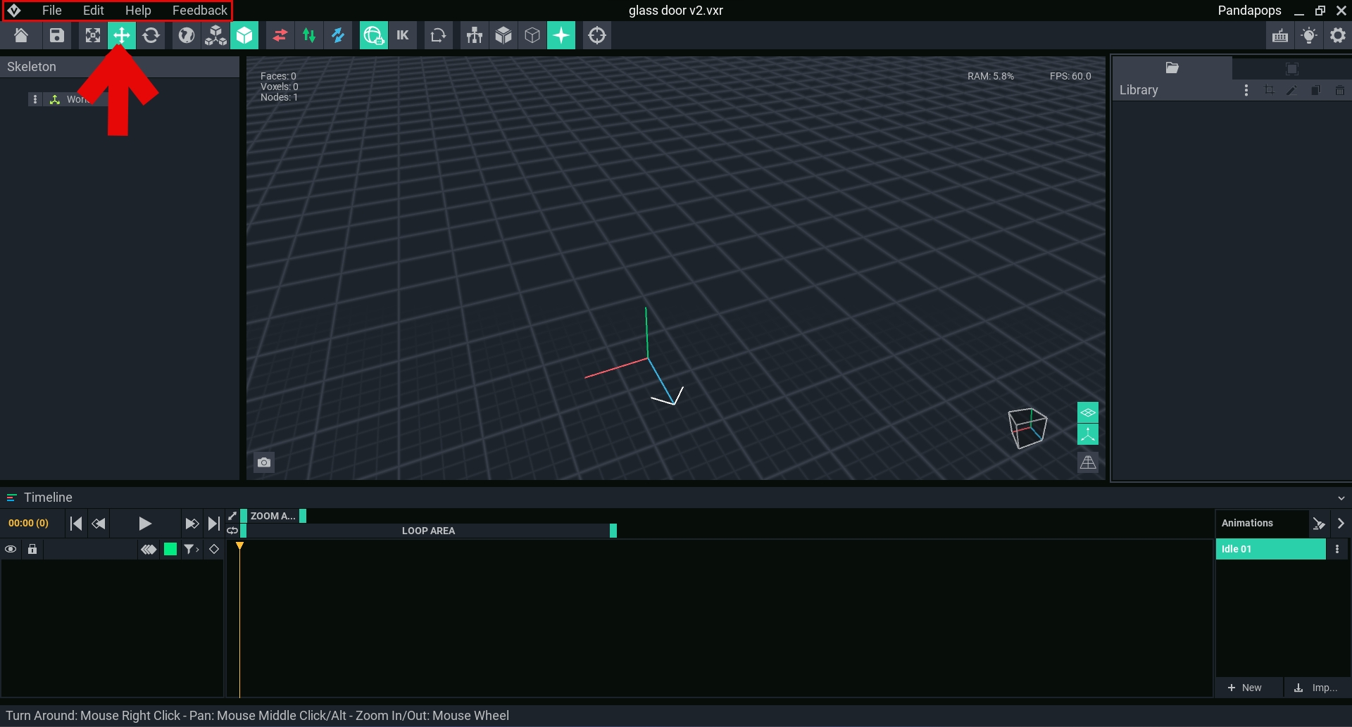This screenshot has width=1352, height=727.
Task: Click the Home icon in the toolbar
Action: (21, 35)
